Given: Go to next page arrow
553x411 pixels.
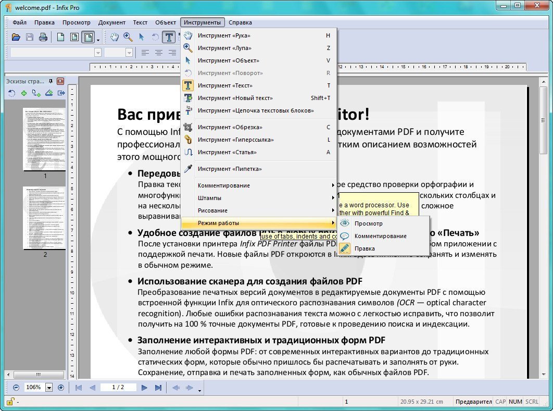Looking at the screenshot, I should 144,388.
